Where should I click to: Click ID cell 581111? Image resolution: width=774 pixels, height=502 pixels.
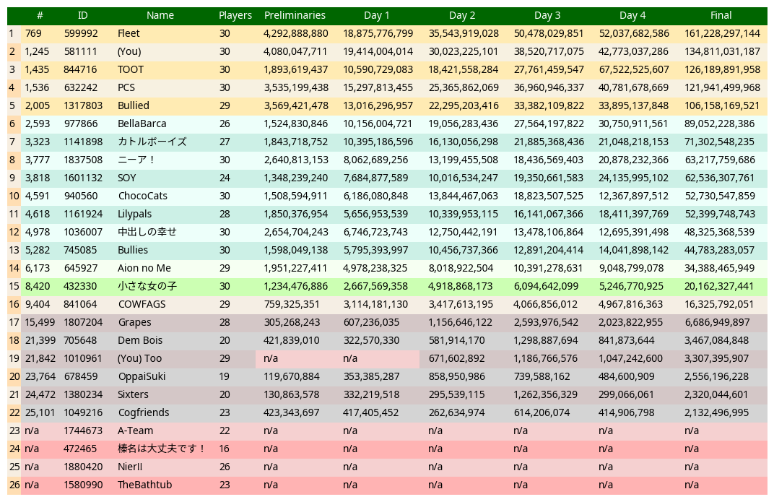[x=80, y=51]
